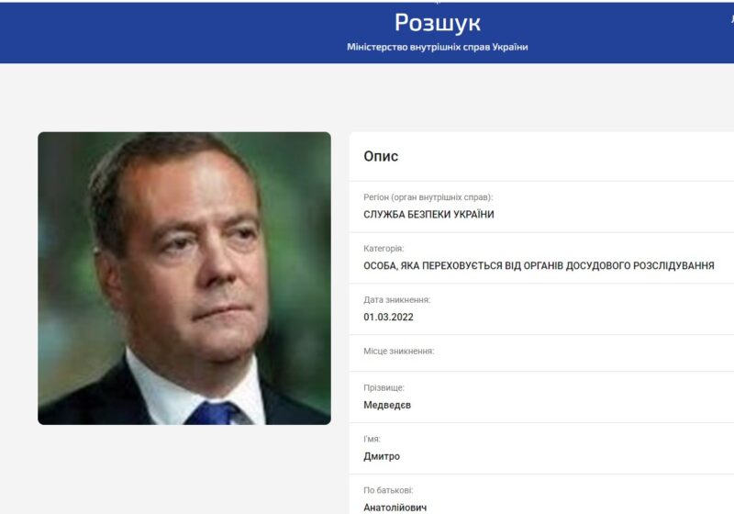Select the ОСОБА, ЯКА ПЕРЕХОВУЄТЬСЯ category text

(539, 266)
